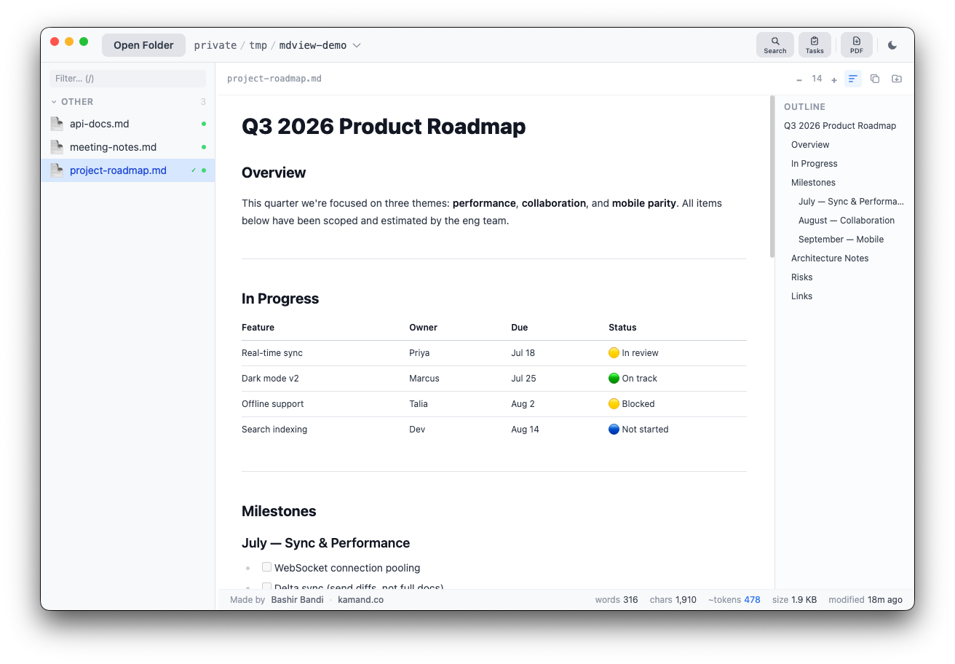Click the private breadcrumb segment
Viewport: 955px width, 664px height.
click(x=215, y=45)
